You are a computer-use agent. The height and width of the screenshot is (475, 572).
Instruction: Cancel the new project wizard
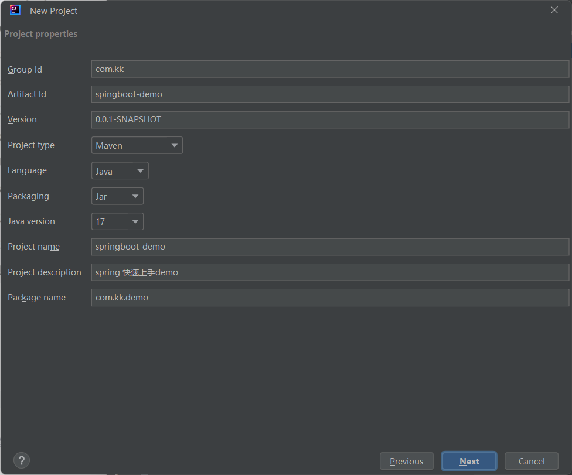[x=532, y=461]
